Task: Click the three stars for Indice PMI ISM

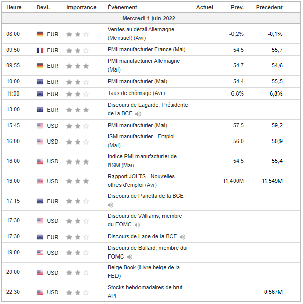Action: tap(78, 161)
